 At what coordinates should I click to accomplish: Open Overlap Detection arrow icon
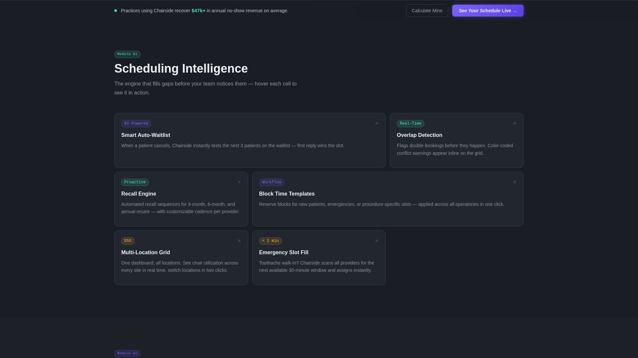514,124
